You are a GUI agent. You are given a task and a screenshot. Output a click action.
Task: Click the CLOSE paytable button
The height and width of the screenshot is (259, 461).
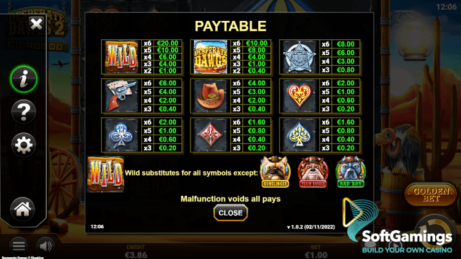click(230, 213)
